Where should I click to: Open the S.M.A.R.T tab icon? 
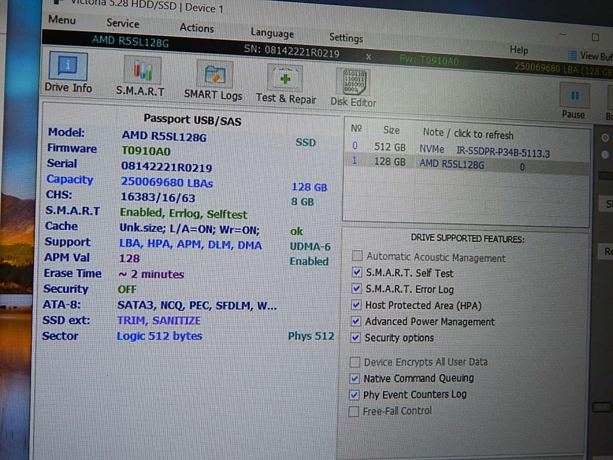[142, 71]
